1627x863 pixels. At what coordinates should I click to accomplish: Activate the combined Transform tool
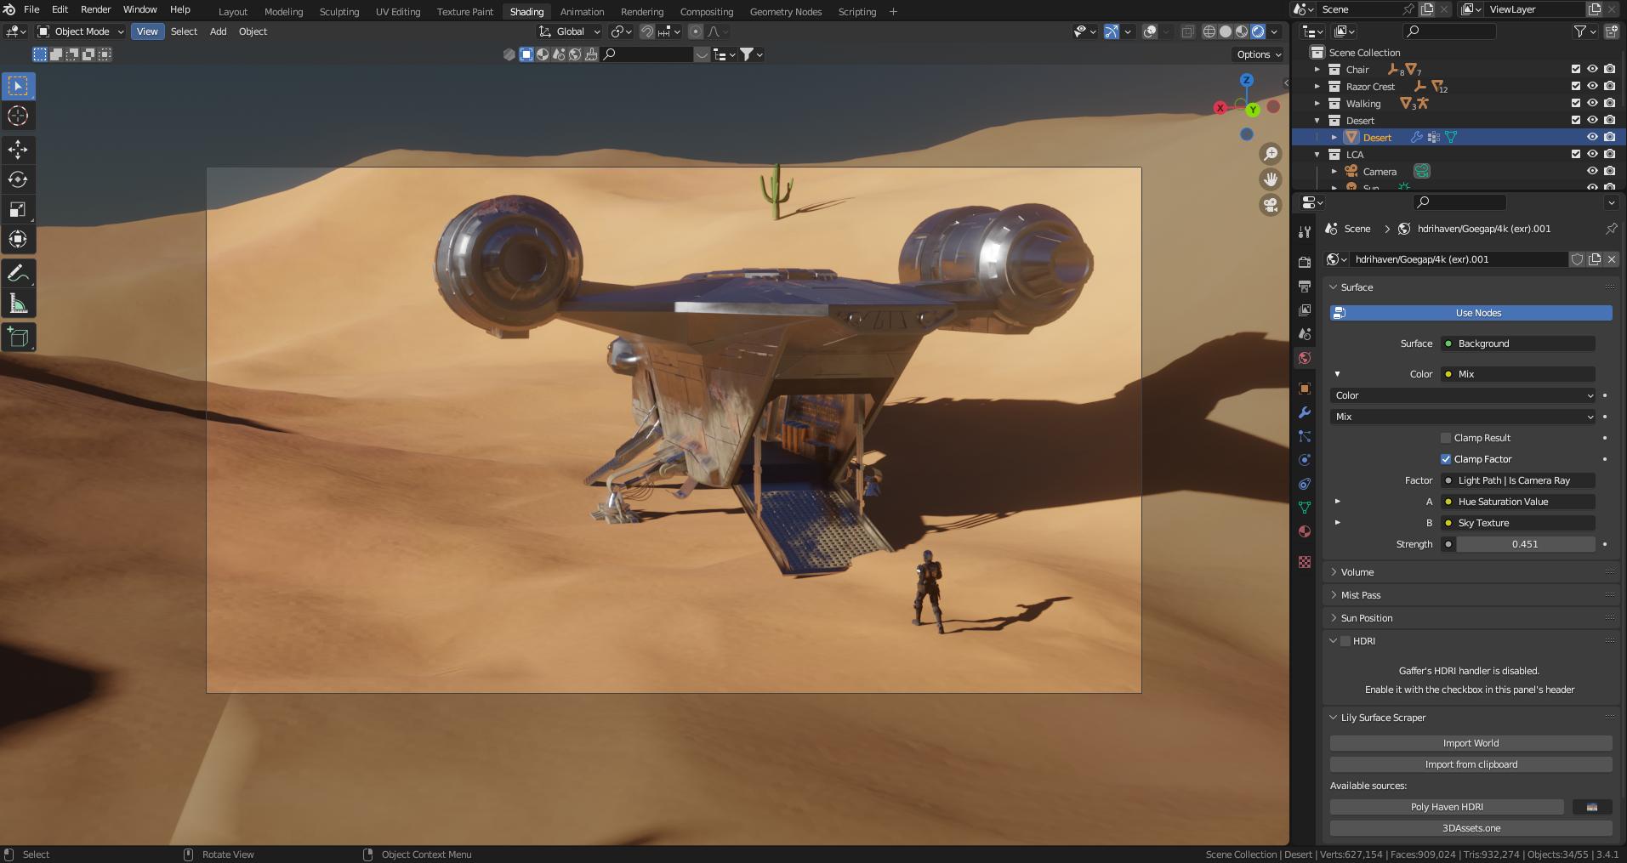point(18,239)
